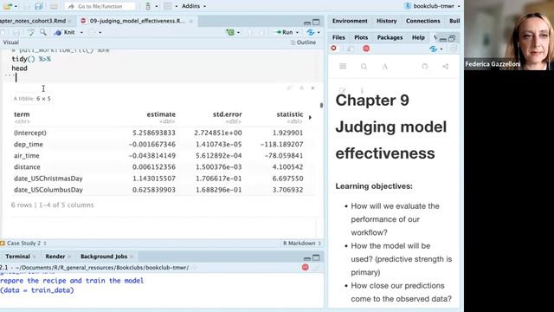Open the Help tab
This screenshot has height=312, width=554.
418,37
